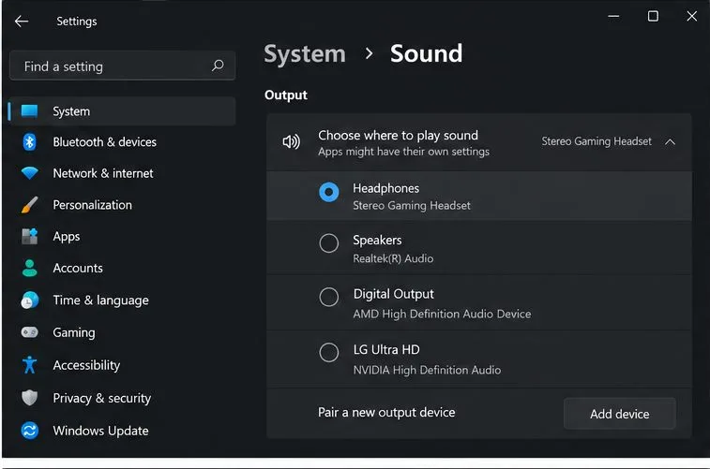The height and width of the screenshot is (469, 710).
Task: Close the Settings window
Action: coord(691,16)
